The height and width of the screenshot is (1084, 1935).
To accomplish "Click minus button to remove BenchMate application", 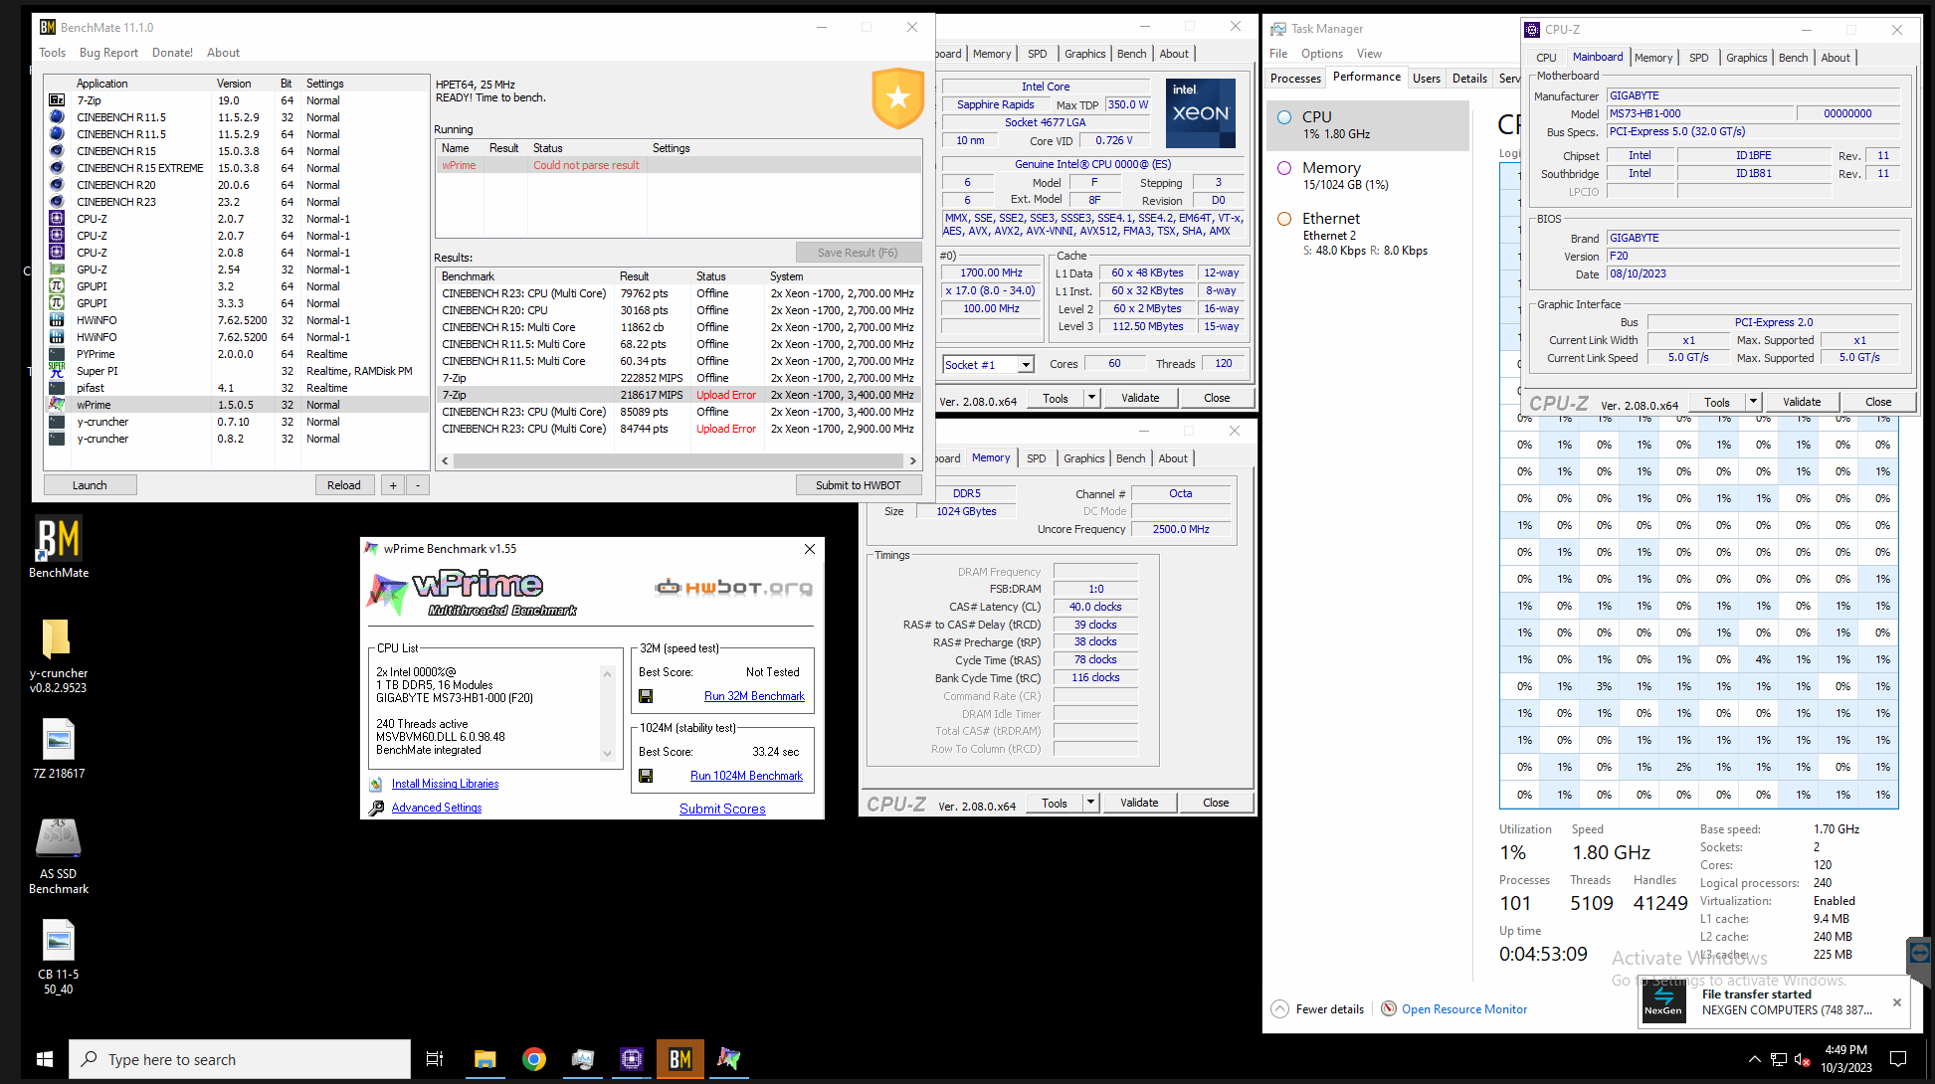I will (x=418, y=485).
